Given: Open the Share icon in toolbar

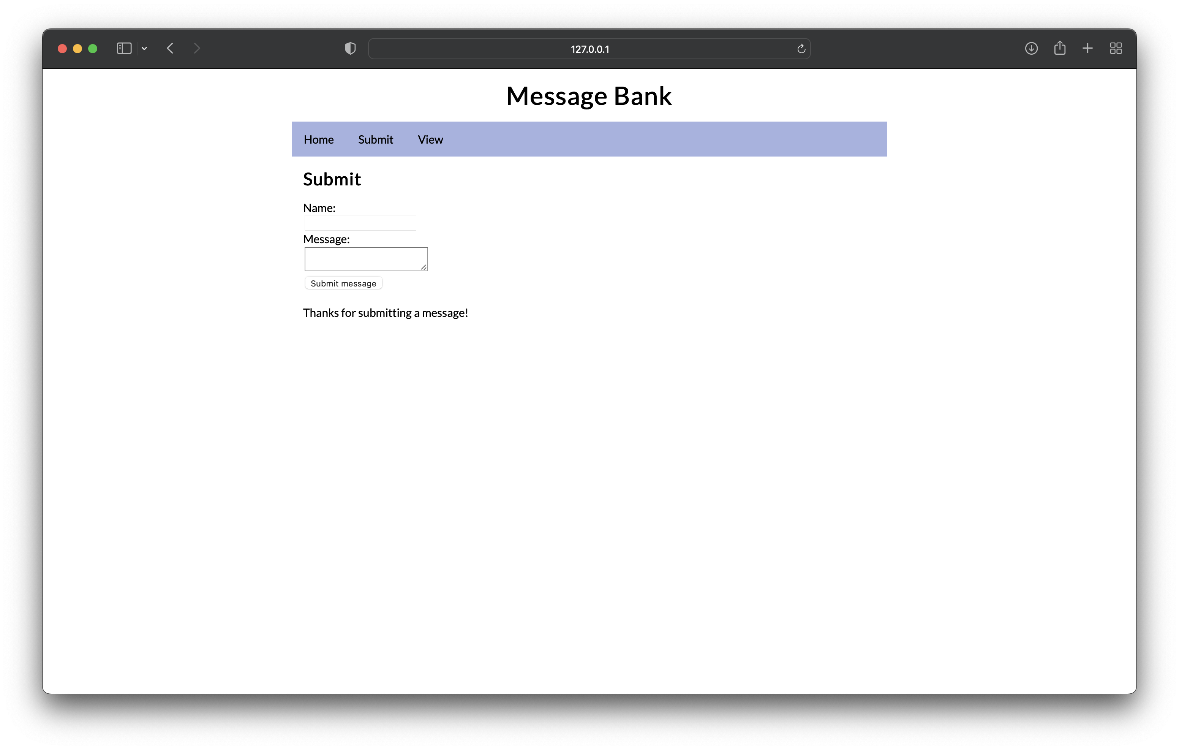Looking at the screenshot, I should pyautogui.click(x=1059, y=48).
